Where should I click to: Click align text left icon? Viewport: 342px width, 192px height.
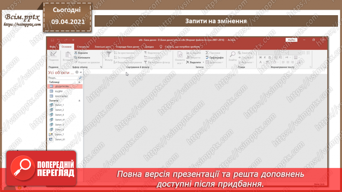283,63
